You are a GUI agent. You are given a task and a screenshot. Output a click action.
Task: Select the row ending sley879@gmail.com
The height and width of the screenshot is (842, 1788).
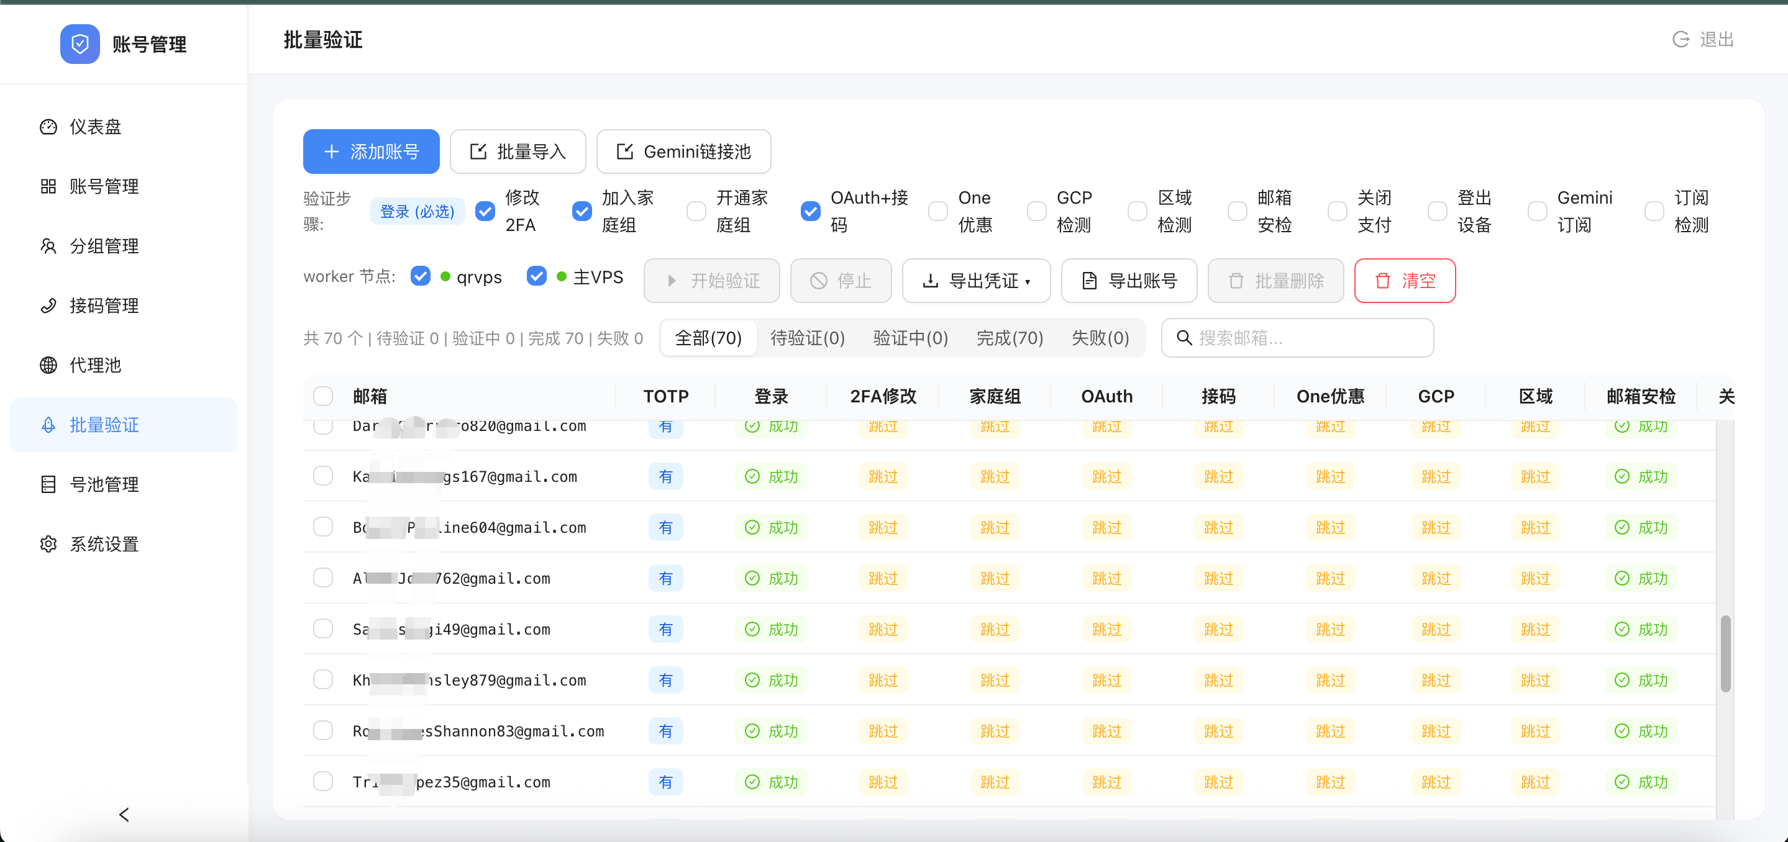pyautogui.click(x=323, y=680)
